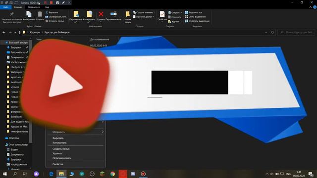Refresh the folder with the address bar reload button

272,32
